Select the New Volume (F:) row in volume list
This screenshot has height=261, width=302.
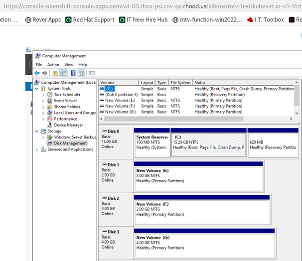tap(120, 106)
